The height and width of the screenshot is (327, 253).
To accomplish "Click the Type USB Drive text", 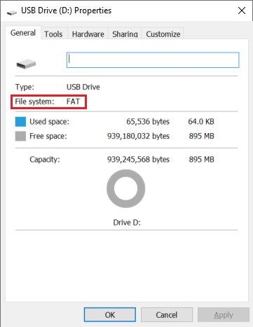I will pyautogui.click(x=83, y=87).
